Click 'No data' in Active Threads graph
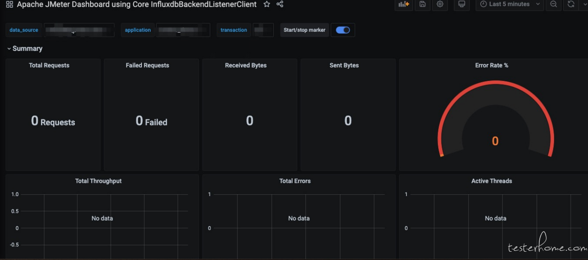 (x=495, y=218)
